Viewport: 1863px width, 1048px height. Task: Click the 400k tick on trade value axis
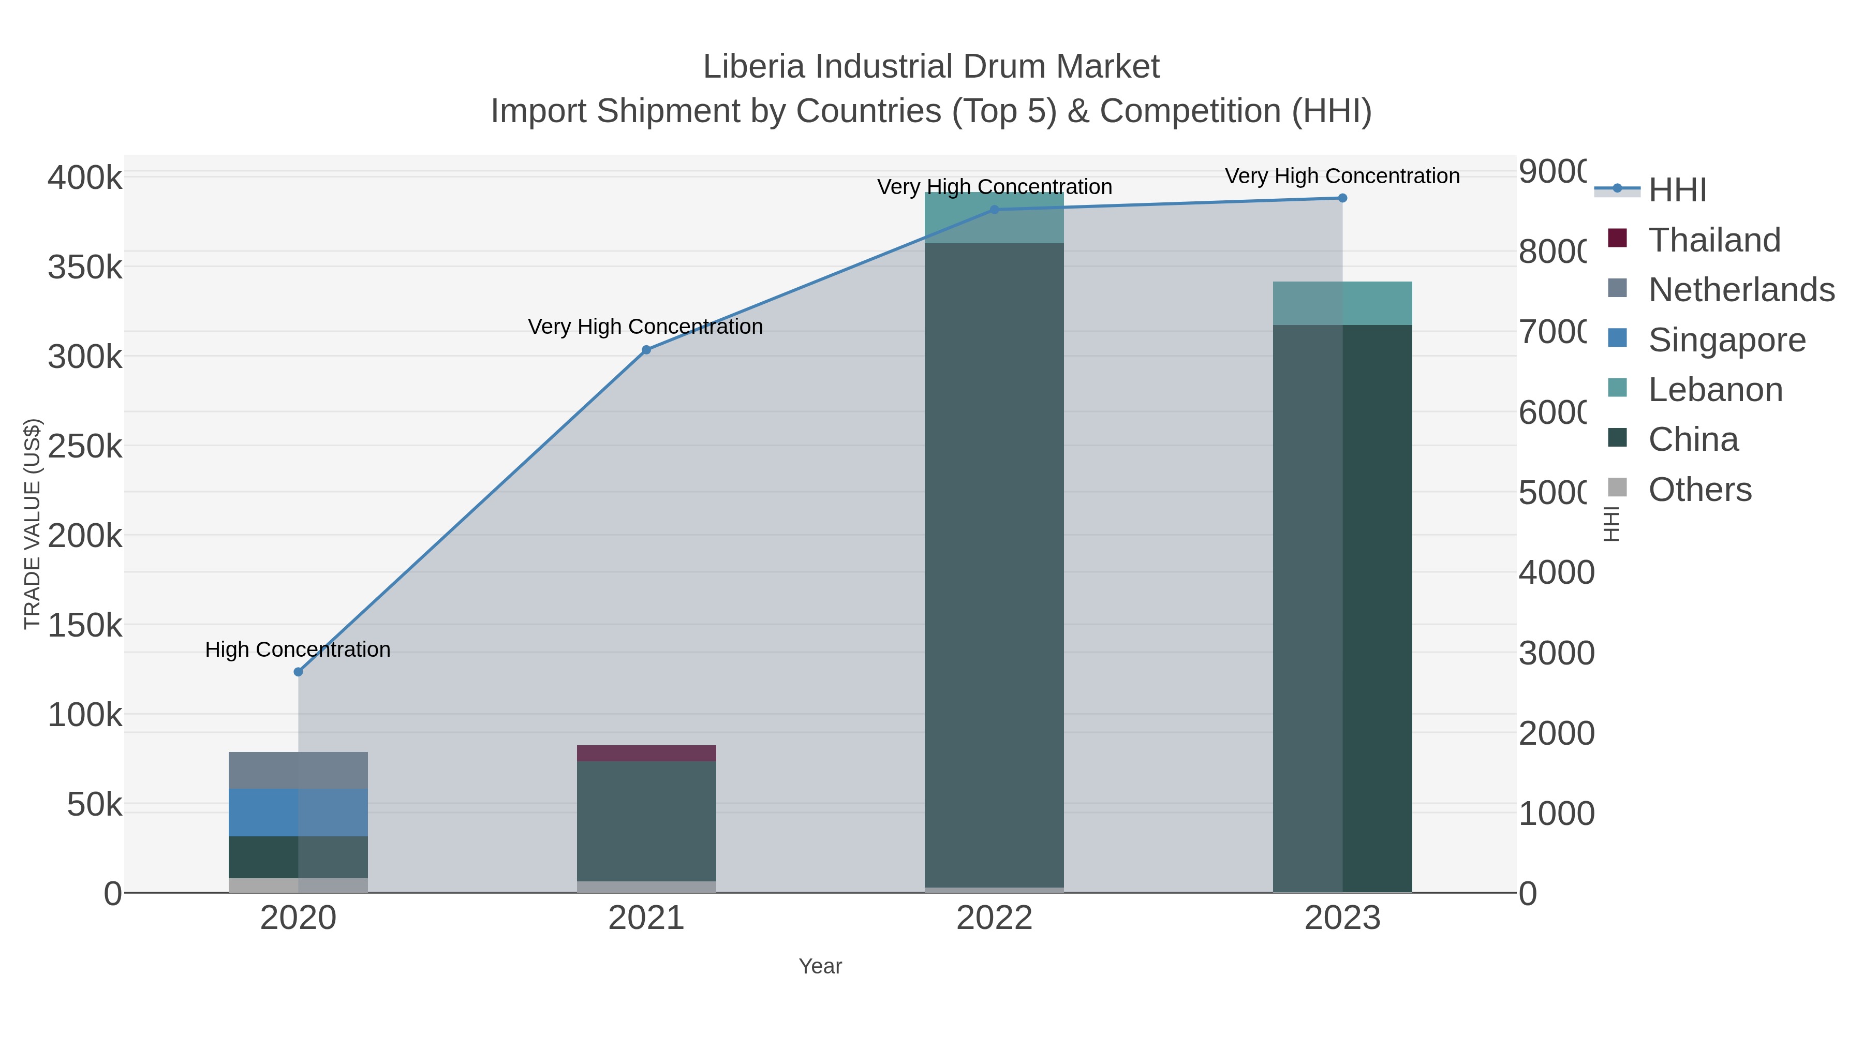coord(85,178)
